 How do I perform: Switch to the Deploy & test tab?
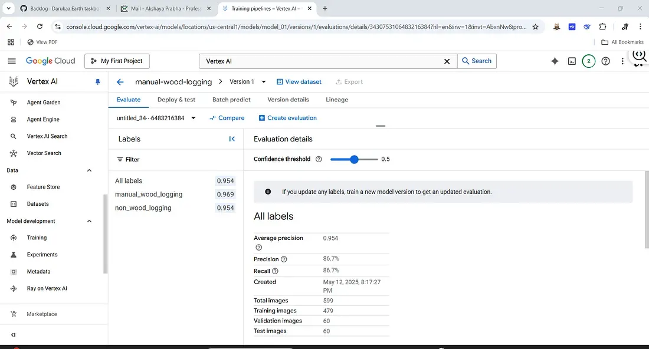[x=176, y=100]
